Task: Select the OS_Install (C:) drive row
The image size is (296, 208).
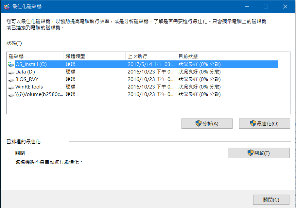Action: (x=143, y=64)
